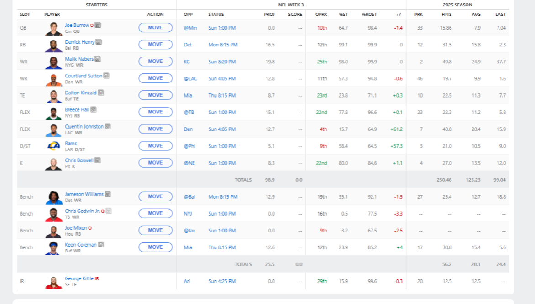This screenshot has height=304, width=535.
Task: Click the Rams team logo
Action: tap(53, 146)
